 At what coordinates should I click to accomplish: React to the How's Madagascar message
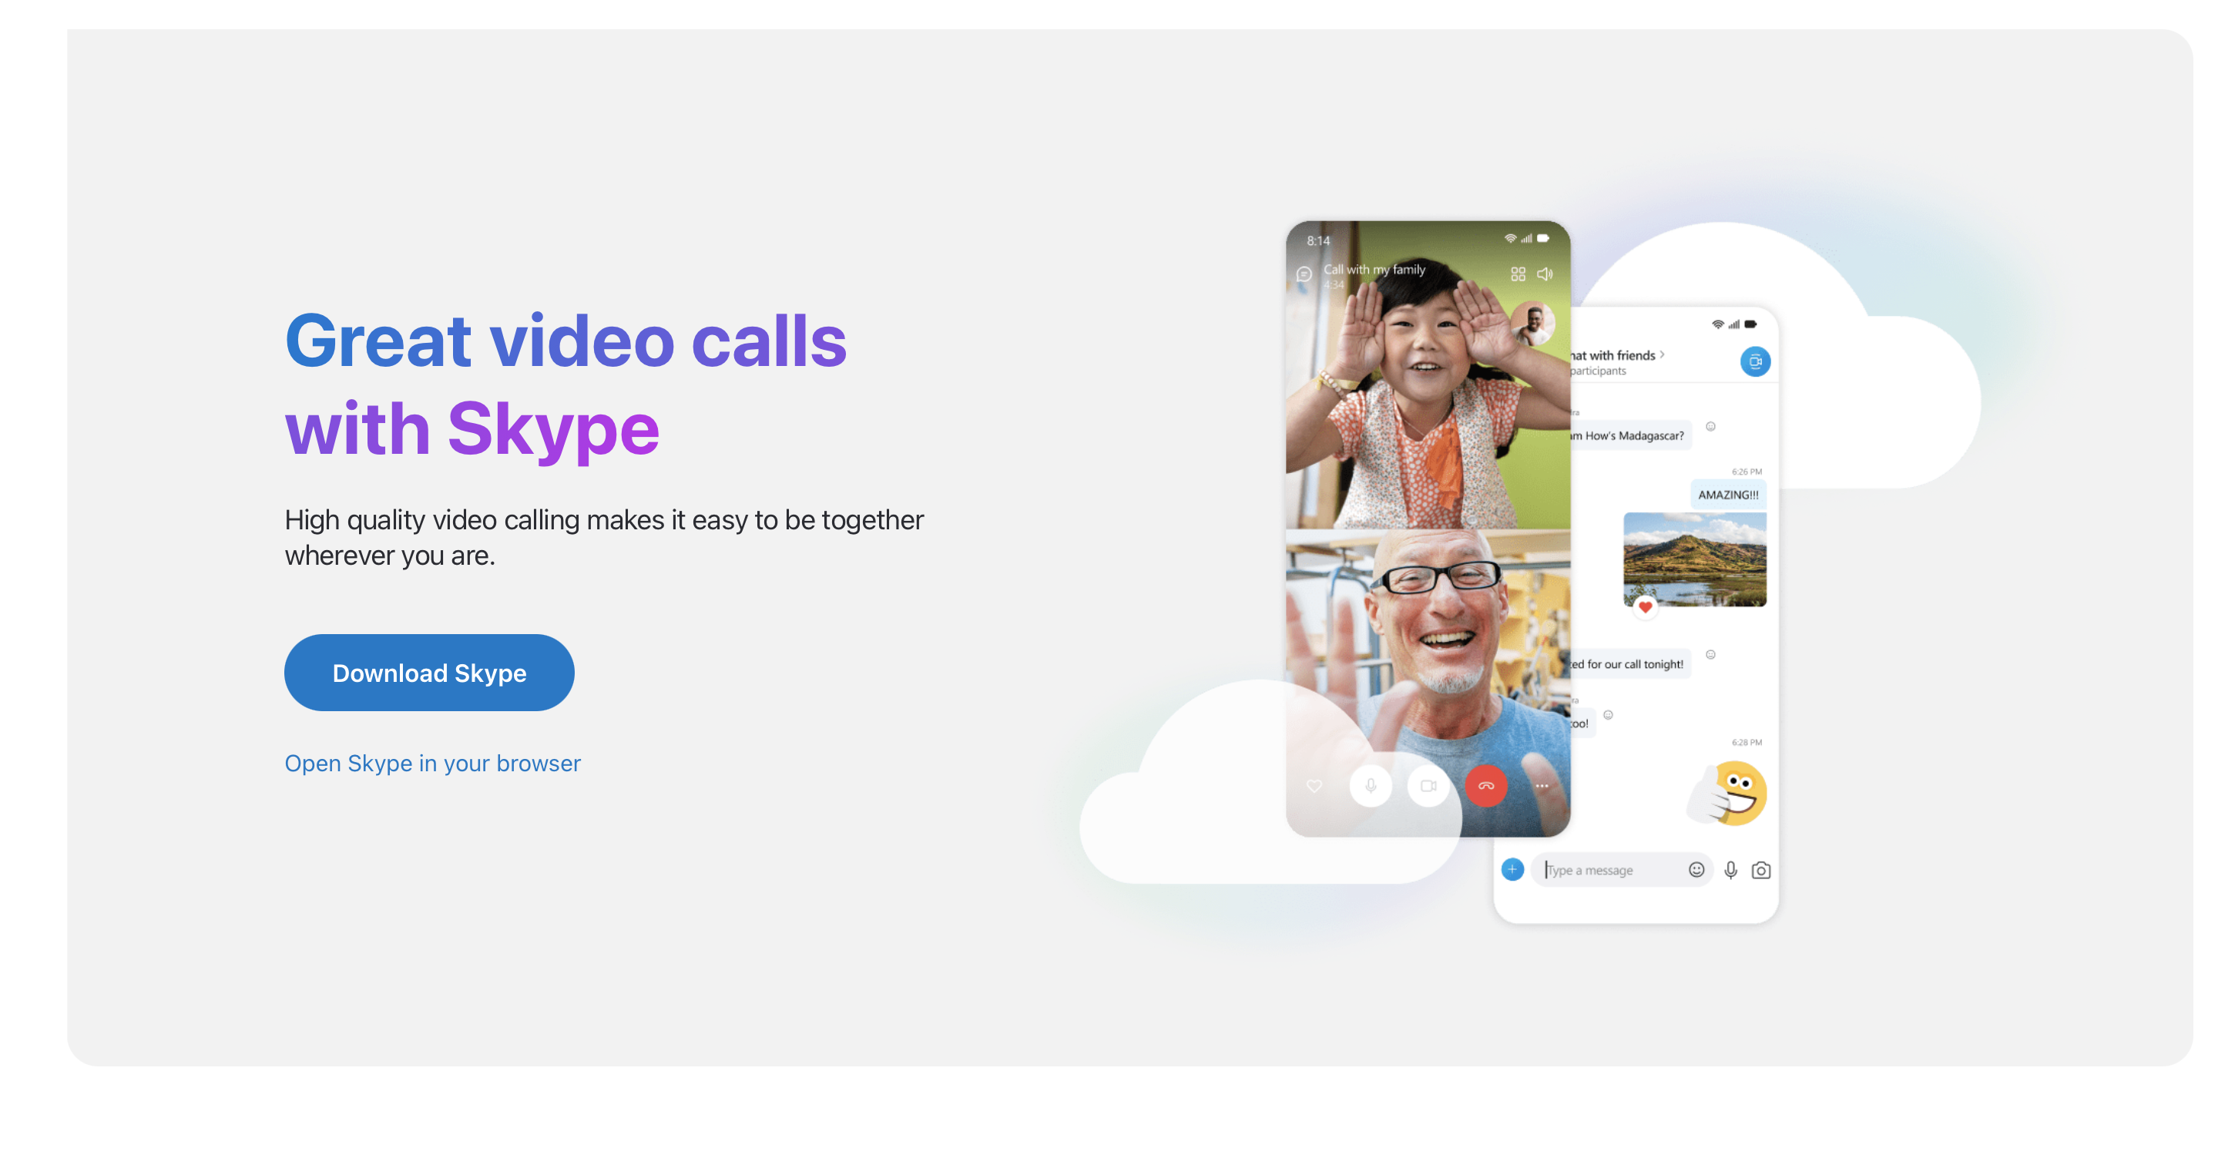tap(1710, 427)
